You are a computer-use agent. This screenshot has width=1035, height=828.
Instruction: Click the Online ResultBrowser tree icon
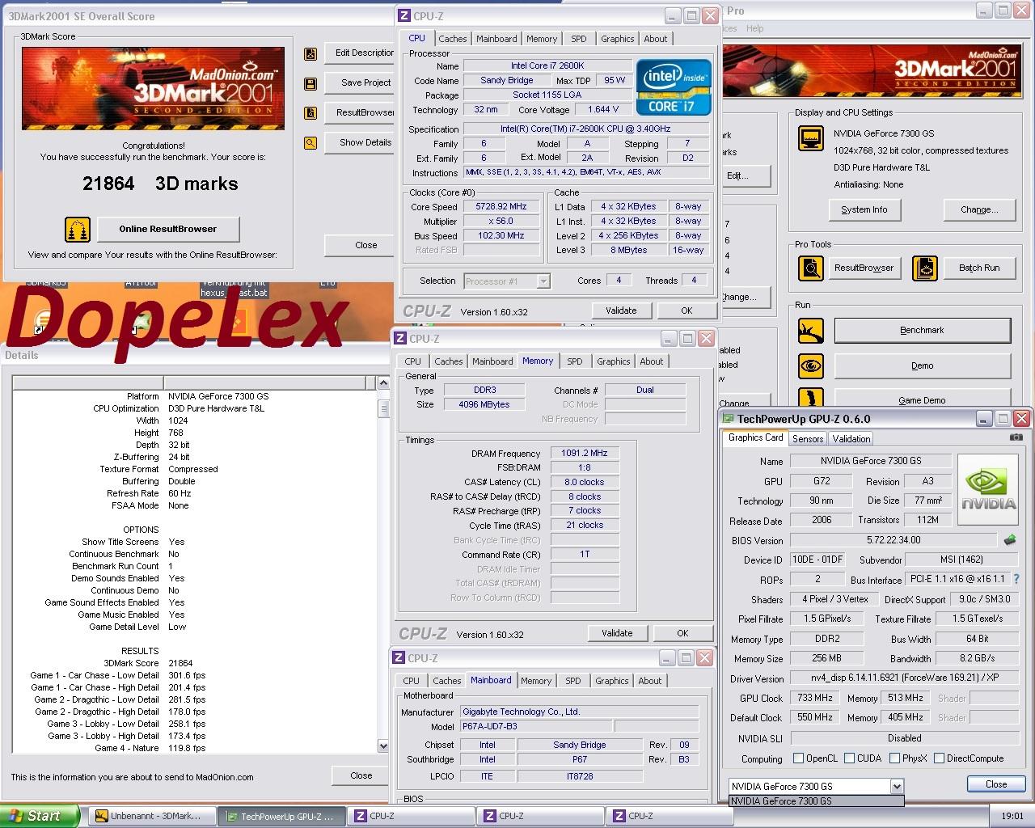point(78,230)
